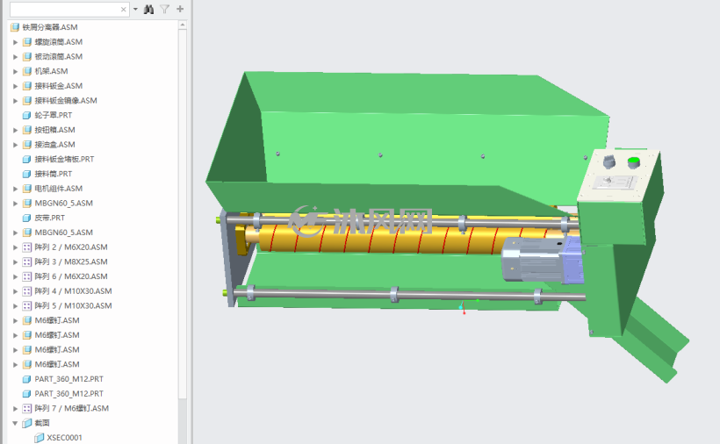Select the 电机组件.ASM label
The height and width of the screenshot is (444, 720).
point(58,189)
